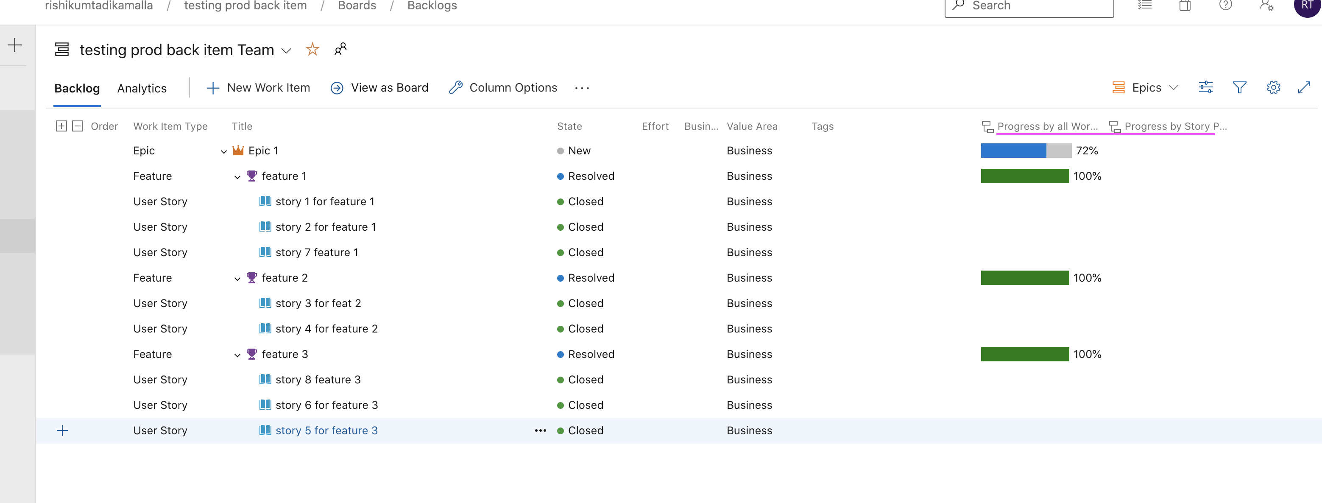
Task: Open backlog settings gear icon
Action: tap(1273, 88)
